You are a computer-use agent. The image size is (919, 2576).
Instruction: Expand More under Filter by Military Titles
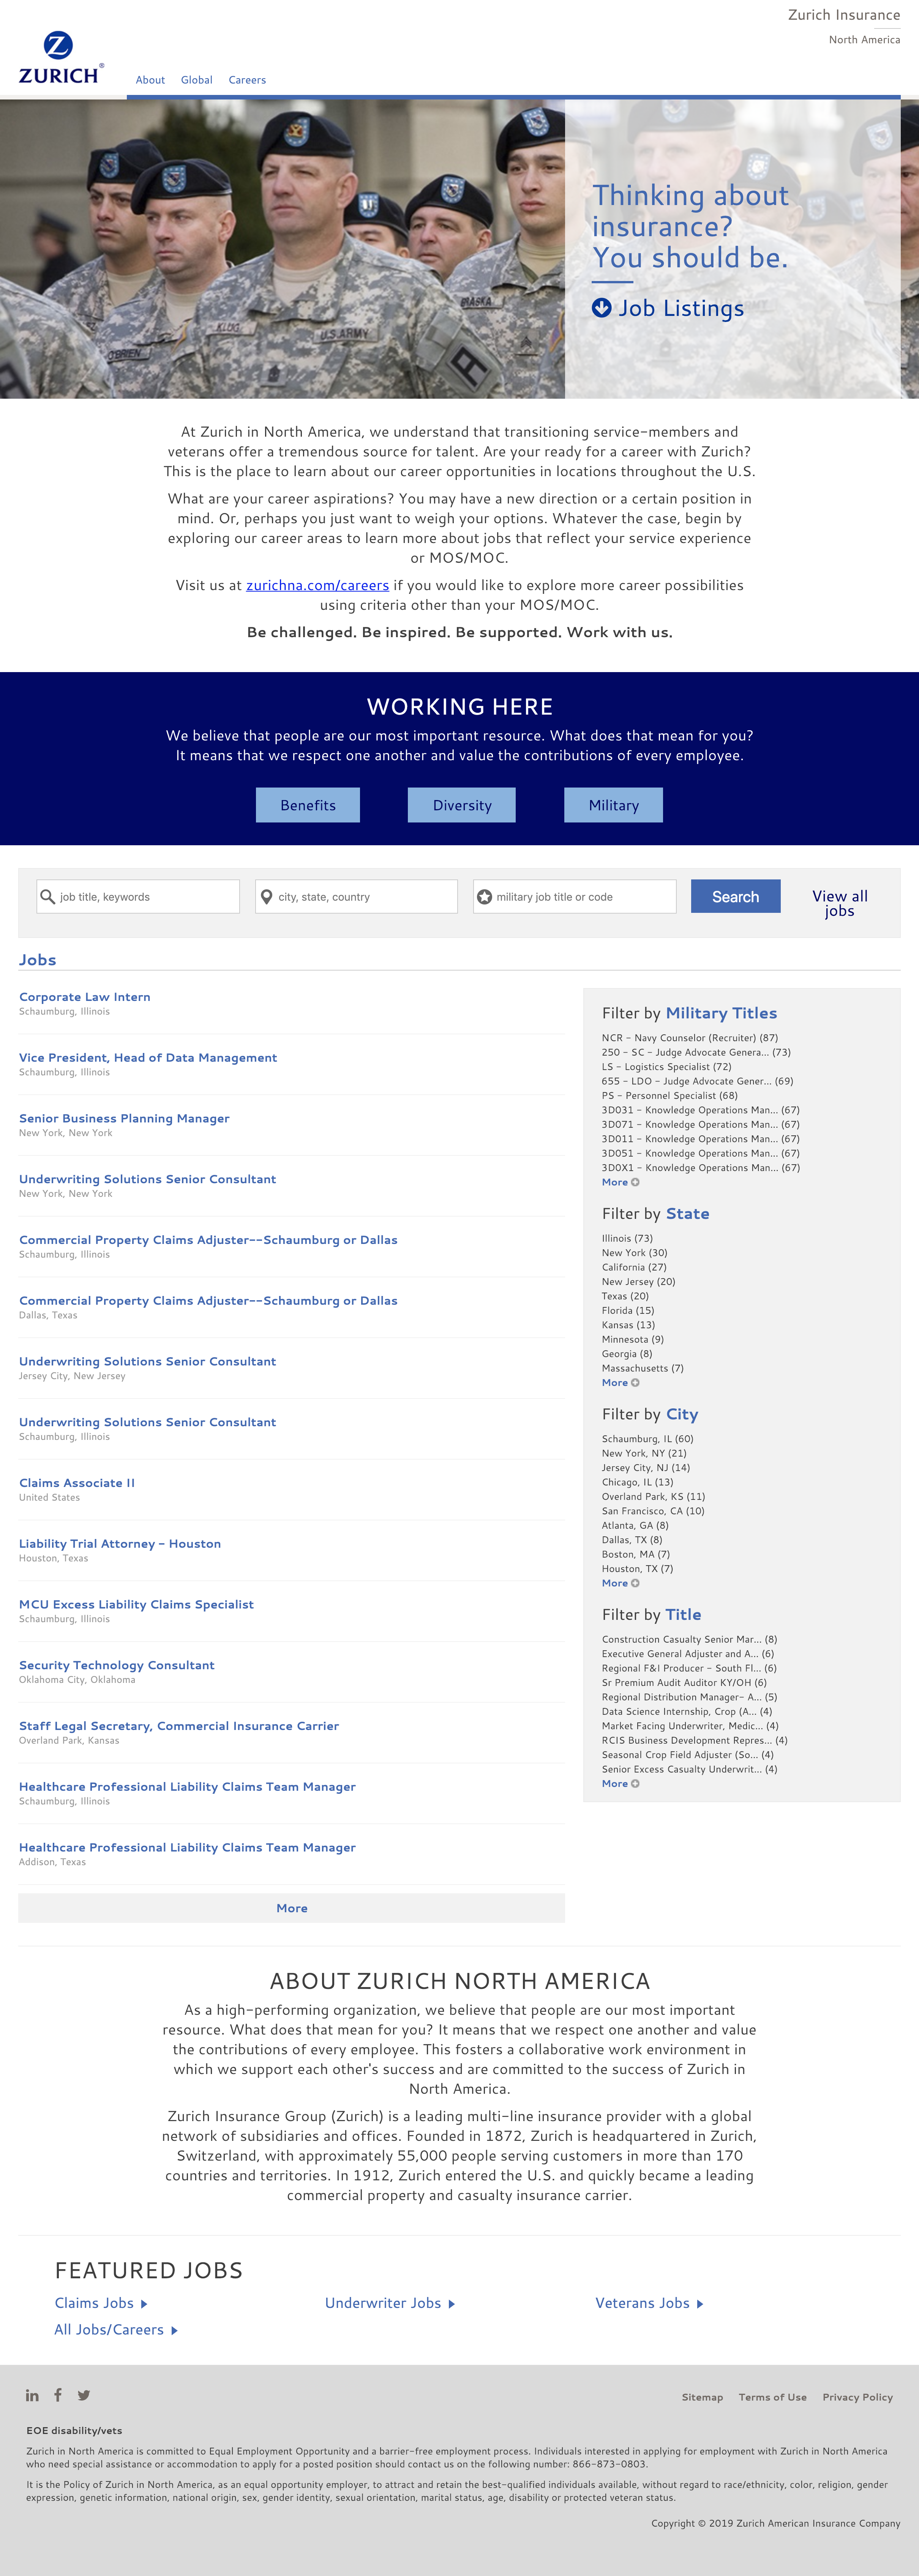tap(620, 1182)
